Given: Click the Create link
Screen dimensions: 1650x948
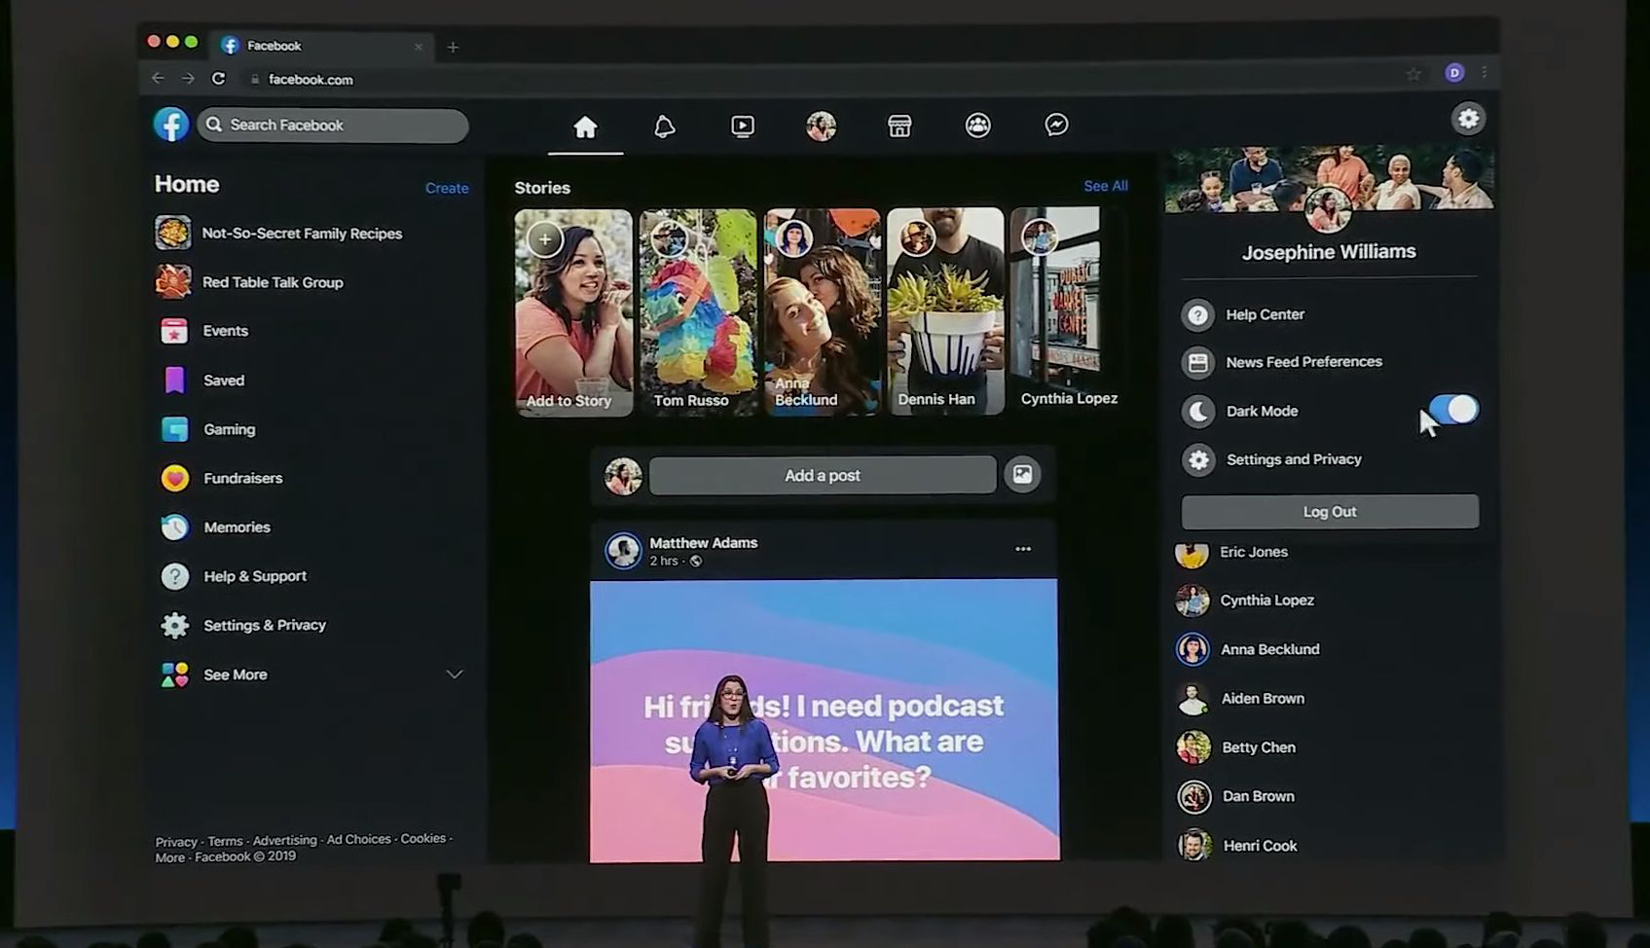Looking at the screenshot, I should (x=447, y=188).
